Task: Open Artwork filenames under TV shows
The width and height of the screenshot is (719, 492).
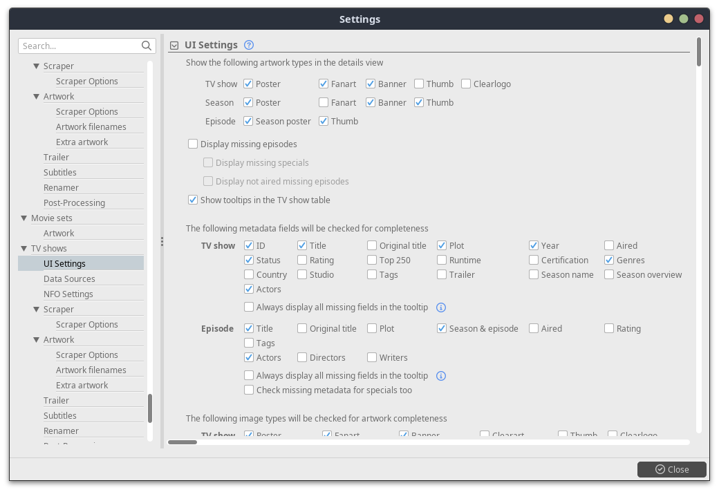Action: click(91, 370)
